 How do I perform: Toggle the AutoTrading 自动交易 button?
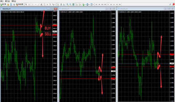[19, 4]
